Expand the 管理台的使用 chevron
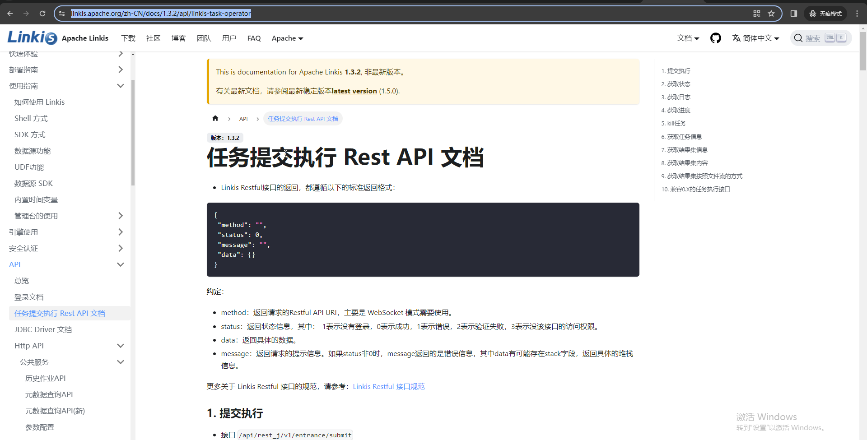The height and width of the screenshot is (440, 867). (121, 216)
